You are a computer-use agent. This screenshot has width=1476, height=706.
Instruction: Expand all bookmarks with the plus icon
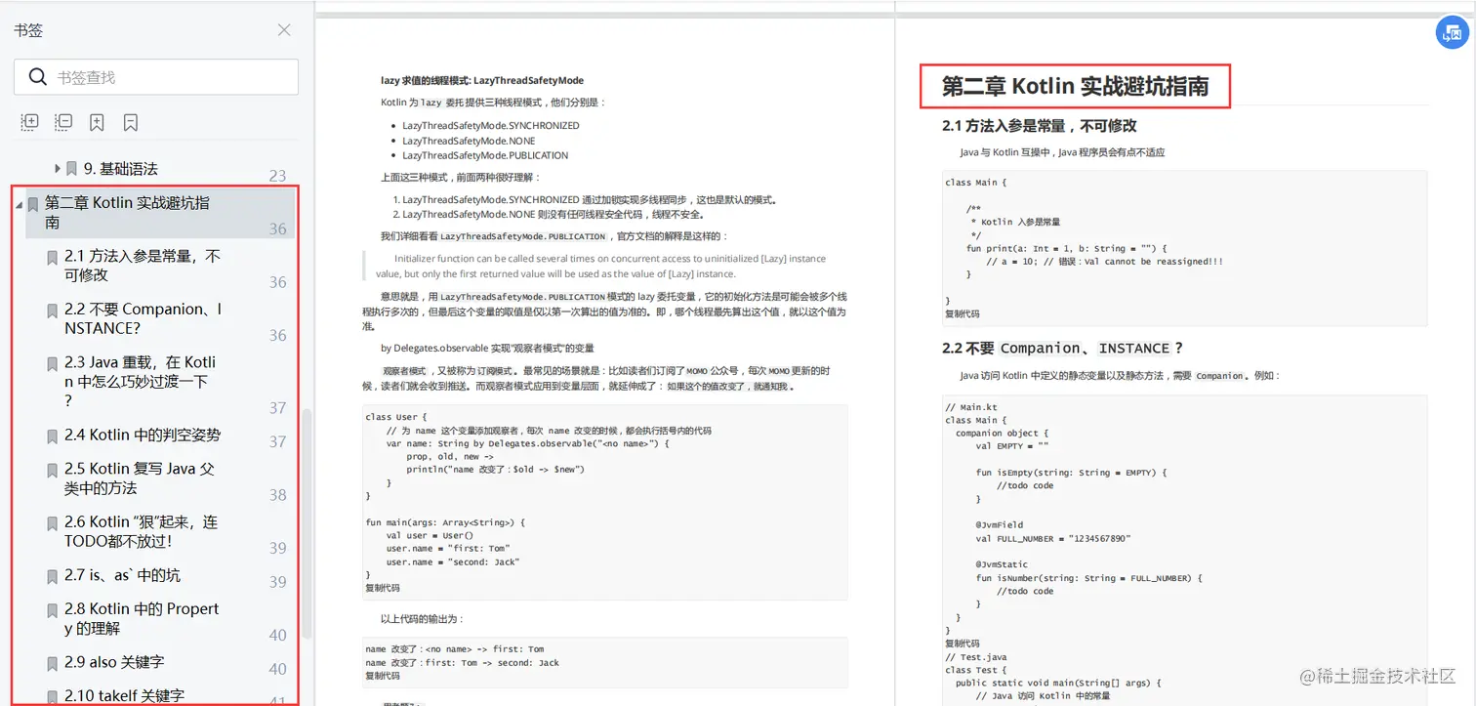(30, 122)
